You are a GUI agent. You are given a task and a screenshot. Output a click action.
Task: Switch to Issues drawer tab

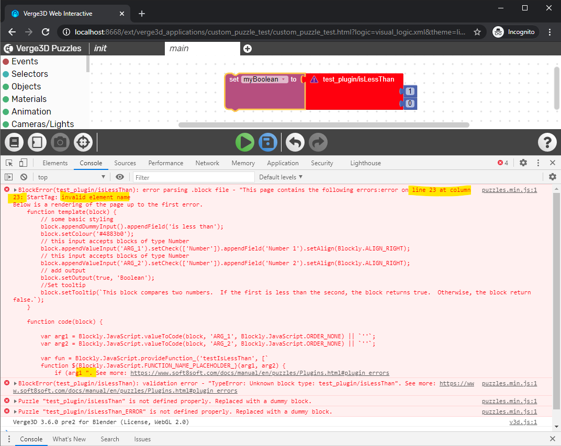click(142, 439)
